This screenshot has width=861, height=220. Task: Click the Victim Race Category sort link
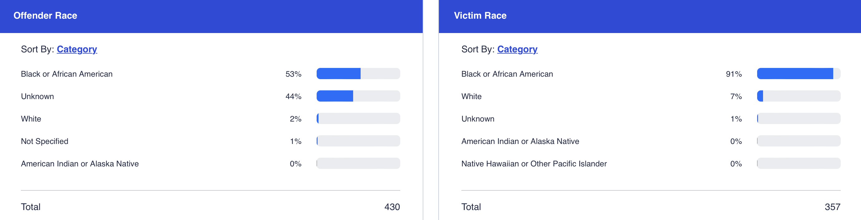pos(517,49)
